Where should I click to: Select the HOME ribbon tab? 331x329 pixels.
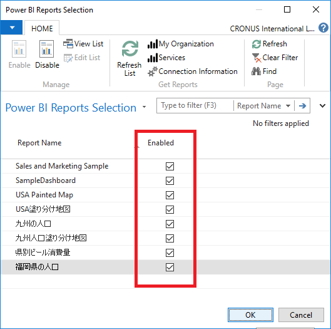click(x=42, y=28)
